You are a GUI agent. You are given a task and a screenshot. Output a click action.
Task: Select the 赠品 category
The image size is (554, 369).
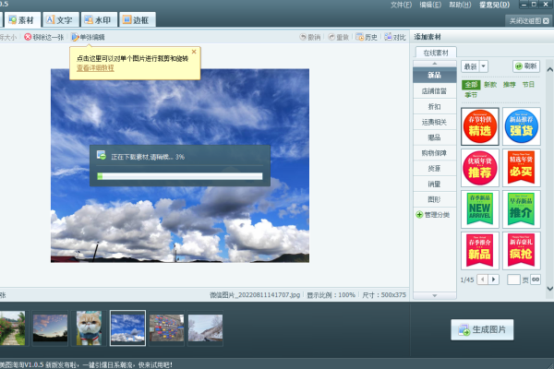point(434,137)
